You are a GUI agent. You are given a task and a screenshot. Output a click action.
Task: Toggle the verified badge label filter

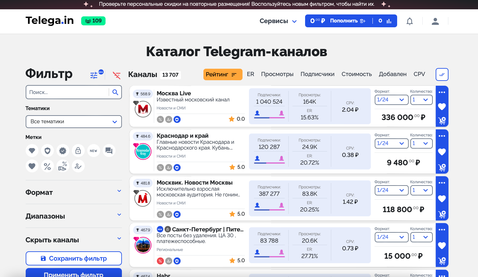pyautogui.click(x=63, y=151)
